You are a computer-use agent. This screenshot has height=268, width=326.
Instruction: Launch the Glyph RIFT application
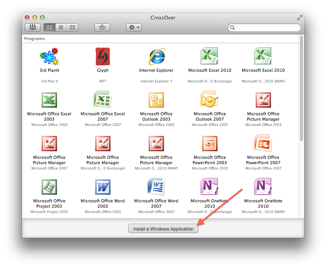[102, 57]
